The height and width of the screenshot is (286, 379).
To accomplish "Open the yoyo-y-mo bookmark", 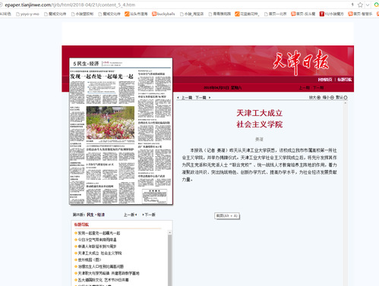I will coord(27,14).
